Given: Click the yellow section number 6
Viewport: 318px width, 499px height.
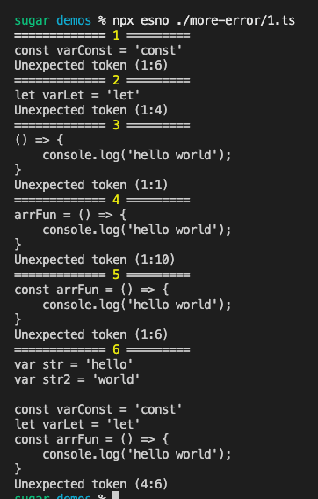Looking at the screenshot, I should click(116, 349).
